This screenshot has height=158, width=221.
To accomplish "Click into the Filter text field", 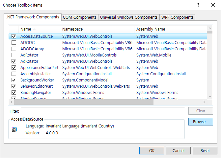I will click(103, 111).
